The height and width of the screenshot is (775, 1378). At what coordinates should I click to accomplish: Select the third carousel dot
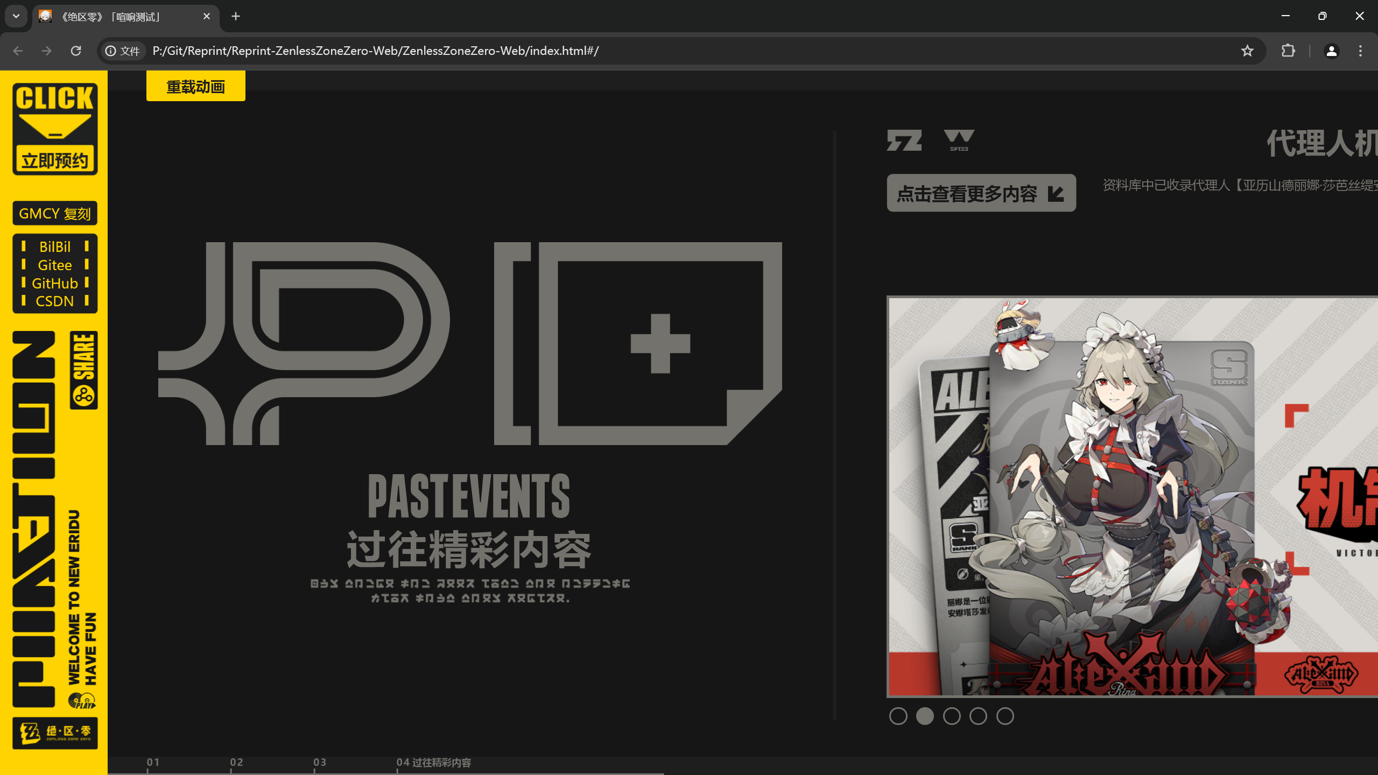pos(951,716)
